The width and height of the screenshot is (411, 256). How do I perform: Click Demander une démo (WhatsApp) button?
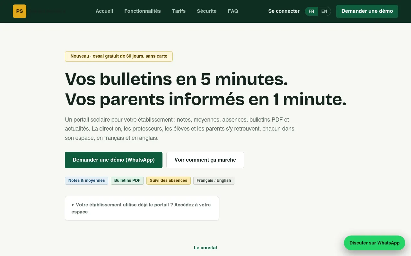point(114,160)
